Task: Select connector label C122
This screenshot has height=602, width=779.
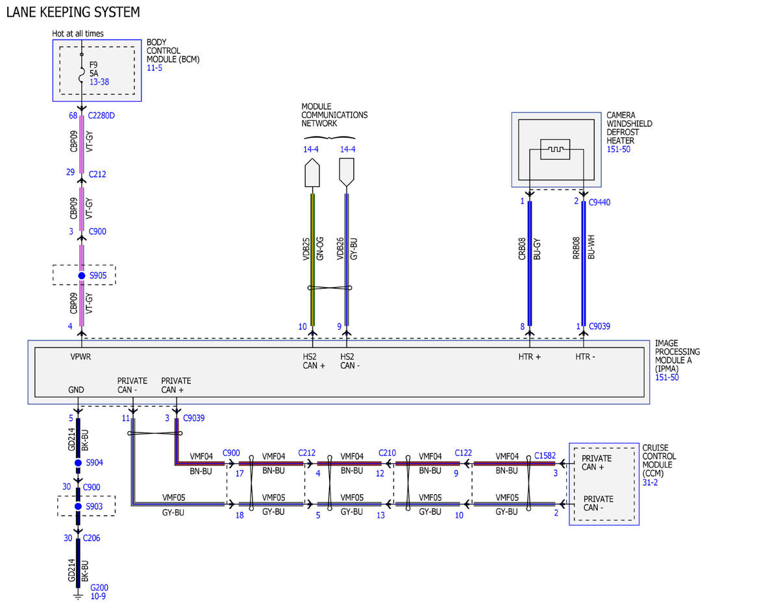Action: pos(464,452)
